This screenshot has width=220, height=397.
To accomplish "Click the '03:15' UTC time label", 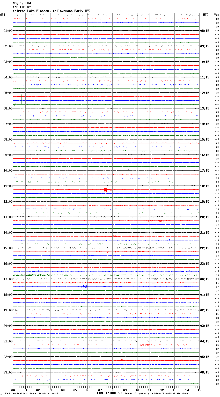I will click(x=205, y=326).
